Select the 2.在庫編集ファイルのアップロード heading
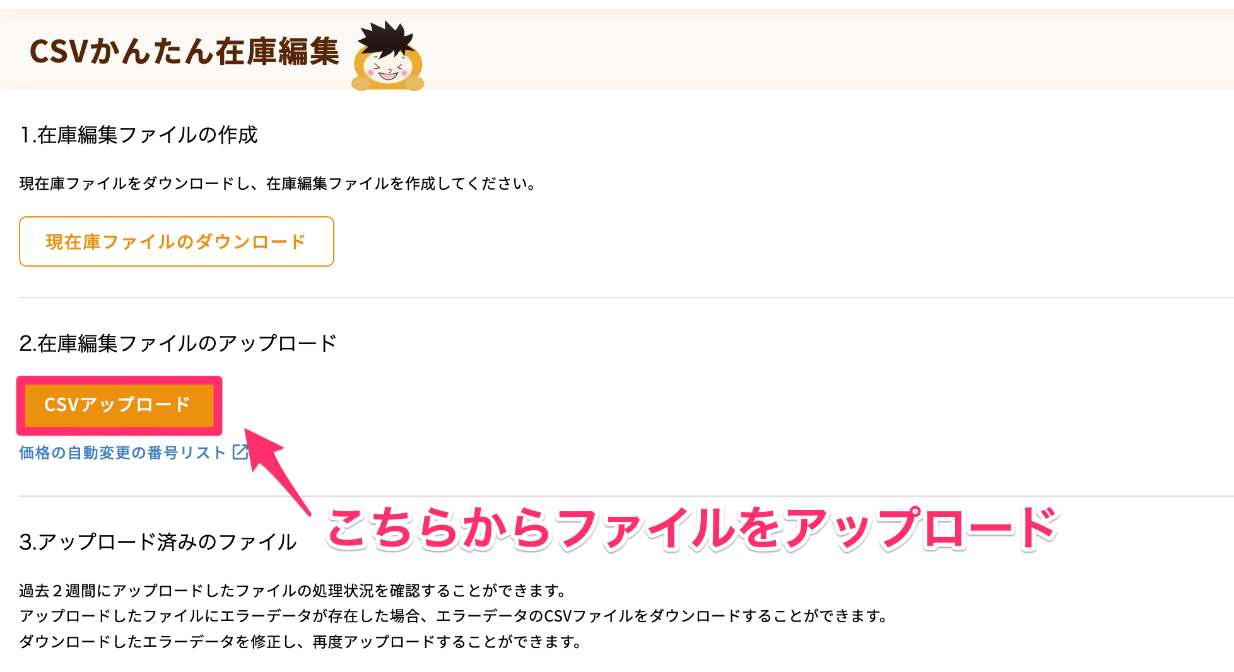The width and height of the screenshot is (1234, 672). coord(178,344)
